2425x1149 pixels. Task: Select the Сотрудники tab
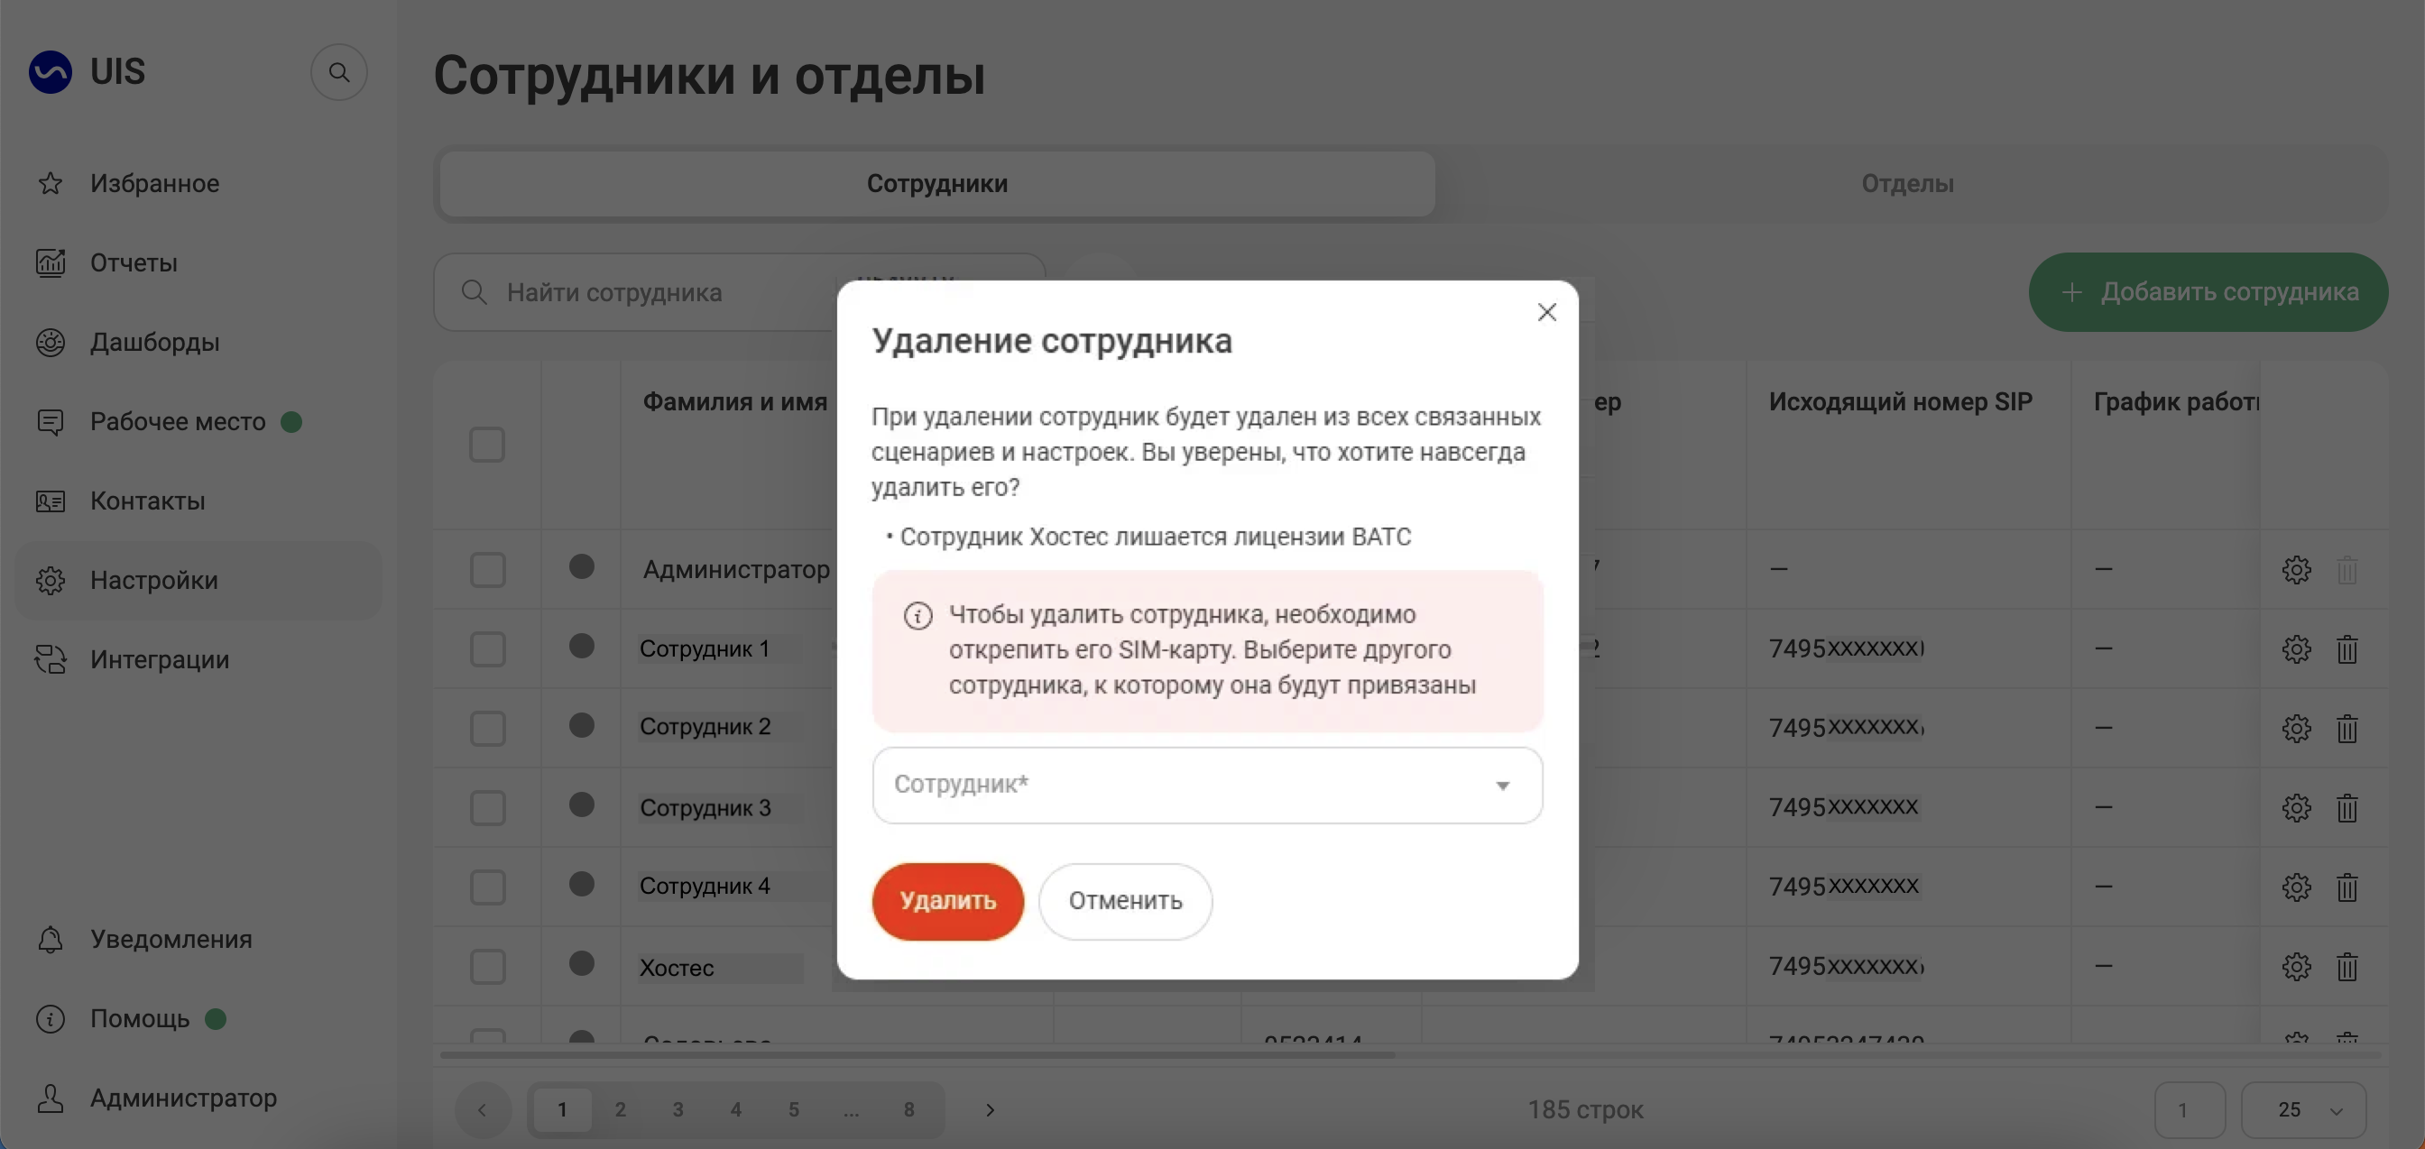[936, 183]
